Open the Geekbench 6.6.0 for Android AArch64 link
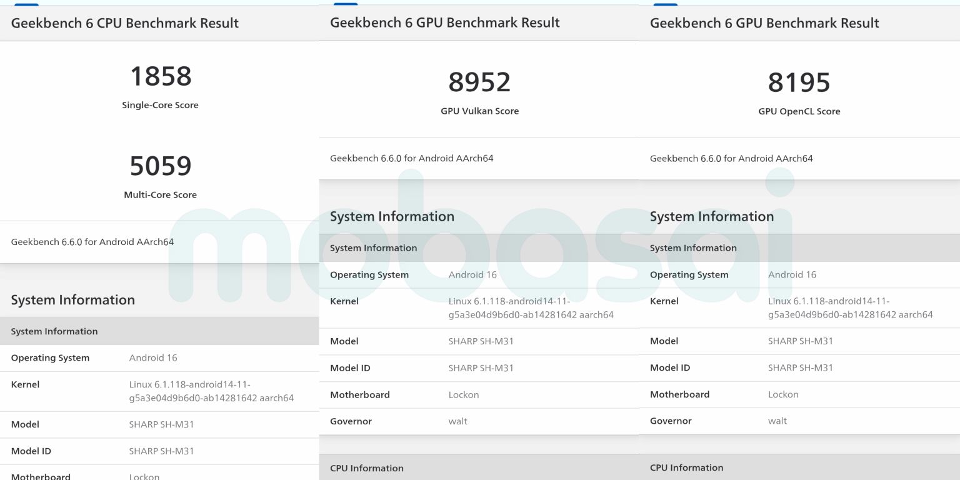Screen dimensions: 960x480 [92, 242]
